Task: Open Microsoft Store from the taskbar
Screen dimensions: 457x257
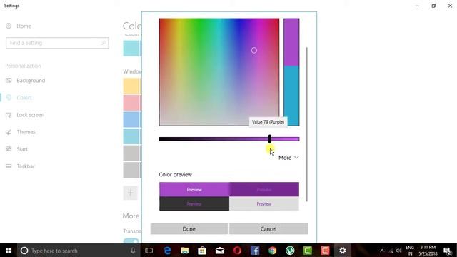Action: [x=202, y=251]
